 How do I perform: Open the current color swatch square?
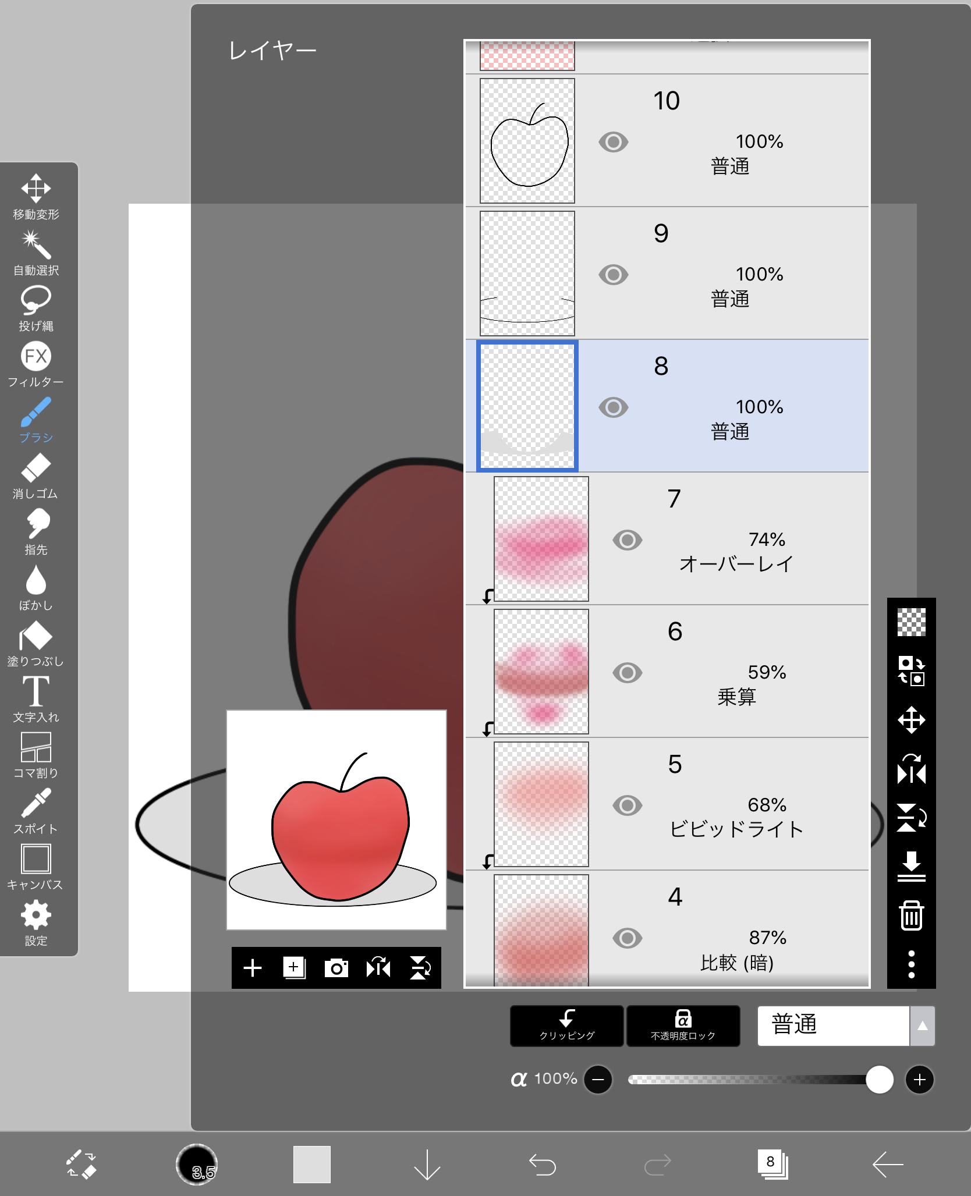click(311, 1164)
